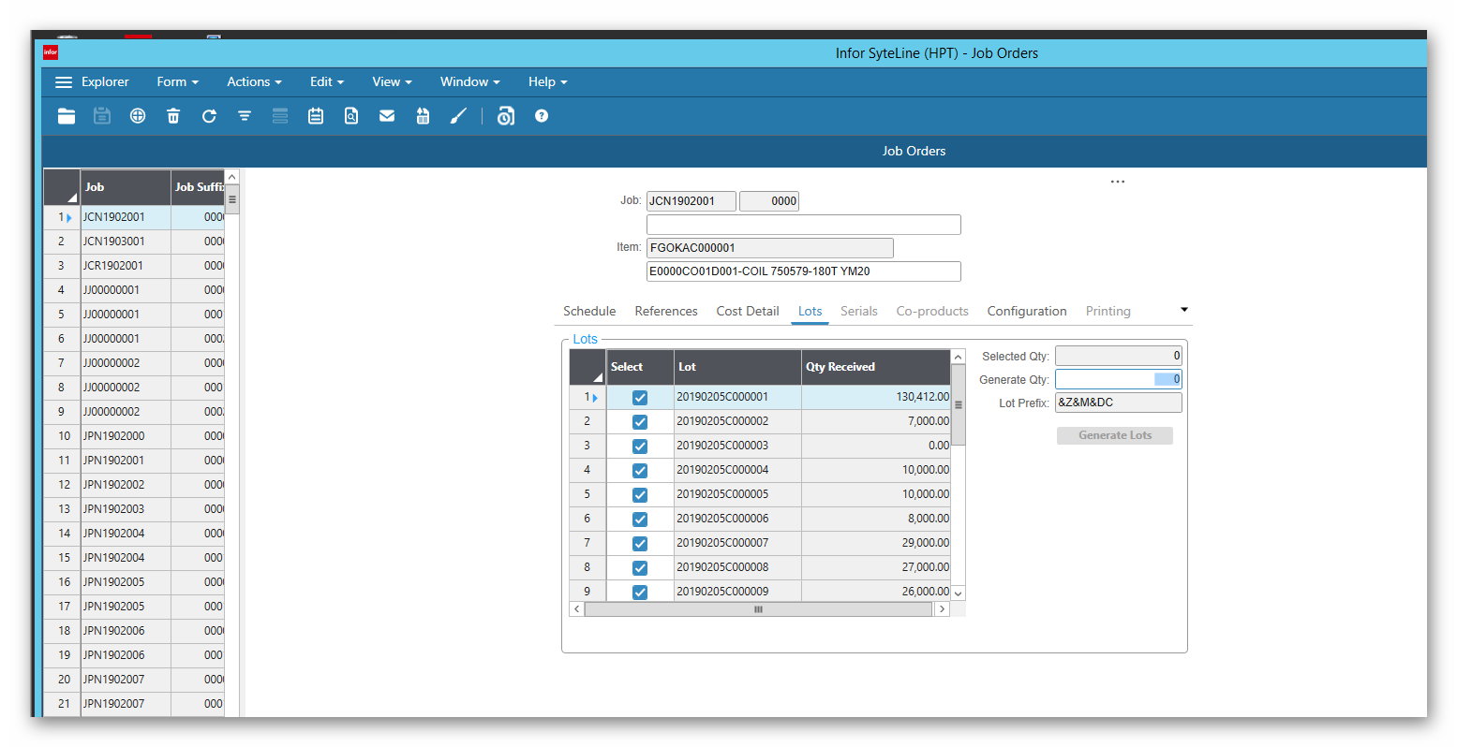This screenshot has height=747, width=1457.
Task: Switch to the Cost Detail tab
Action: click(x=747, y=311)
